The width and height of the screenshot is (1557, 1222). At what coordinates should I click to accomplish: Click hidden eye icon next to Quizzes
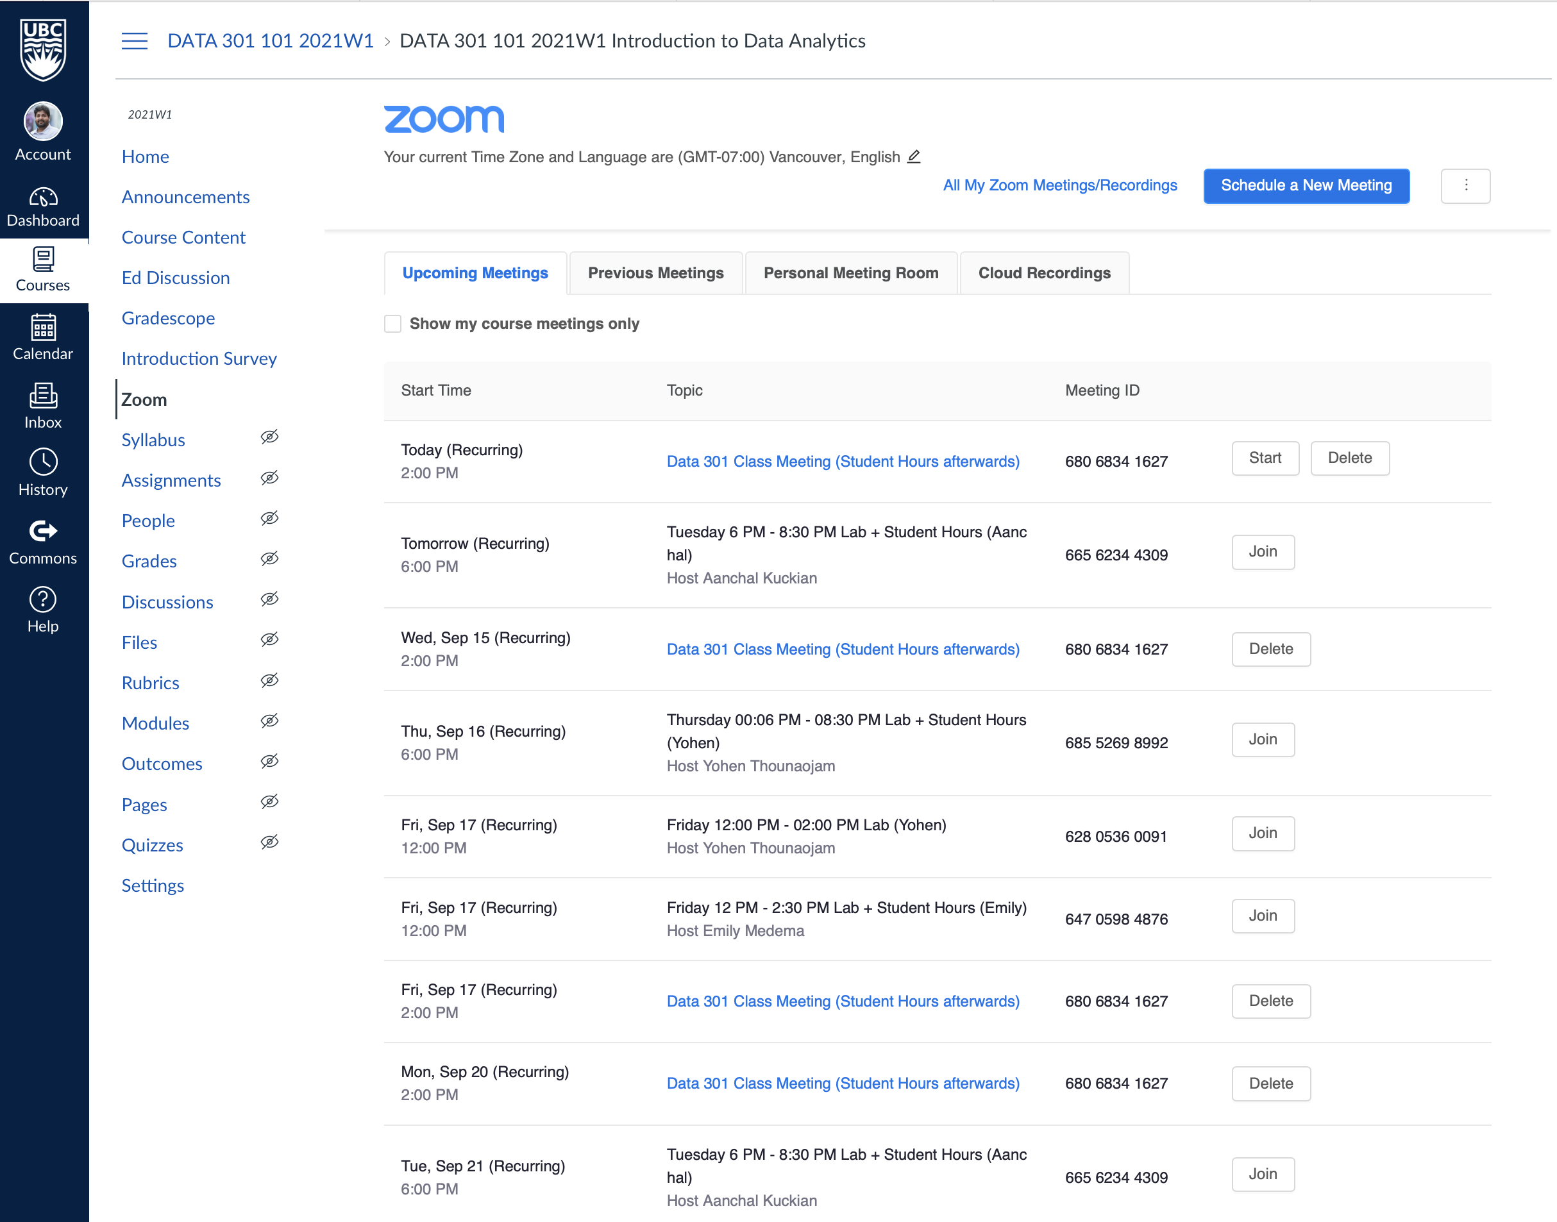(x=270, y=842)
